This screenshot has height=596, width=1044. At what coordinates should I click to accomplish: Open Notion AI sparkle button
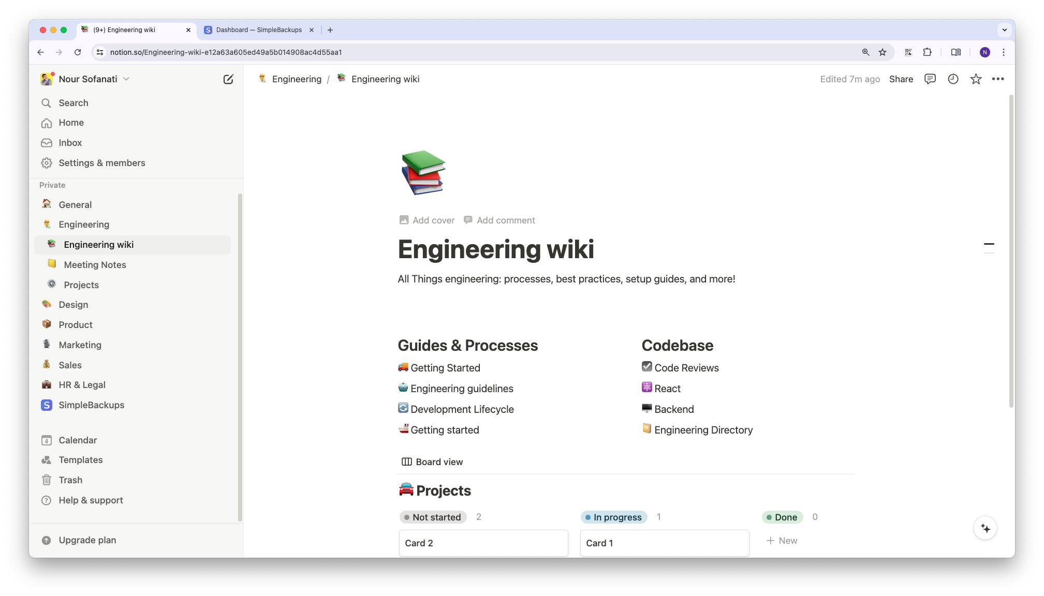[985, 528]
